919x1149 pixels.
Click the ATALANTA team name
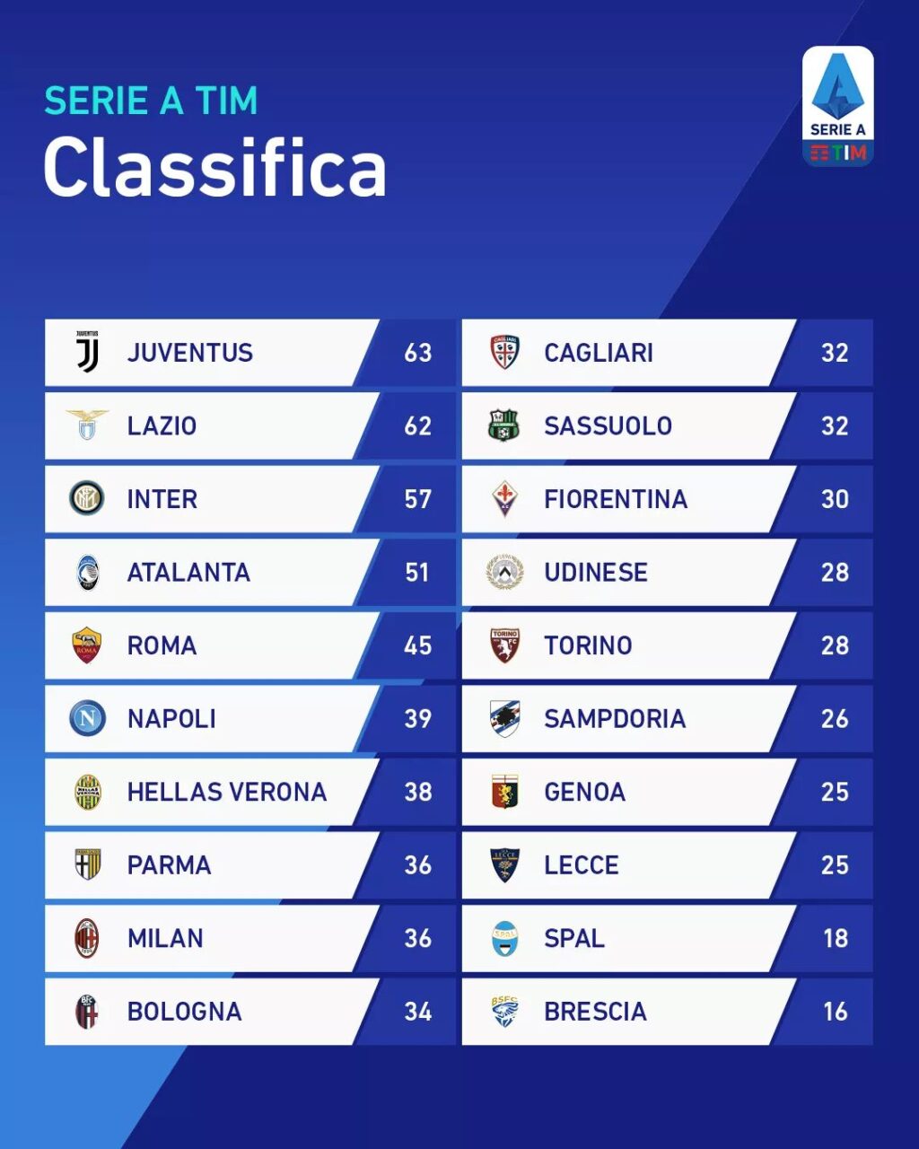pos(188,572)
